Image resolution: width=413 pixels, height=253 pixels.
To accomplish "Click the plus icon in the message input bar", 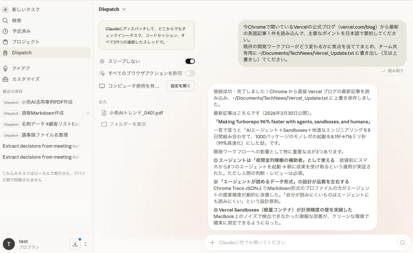I will pyautogui.click(x=212, y=242).
